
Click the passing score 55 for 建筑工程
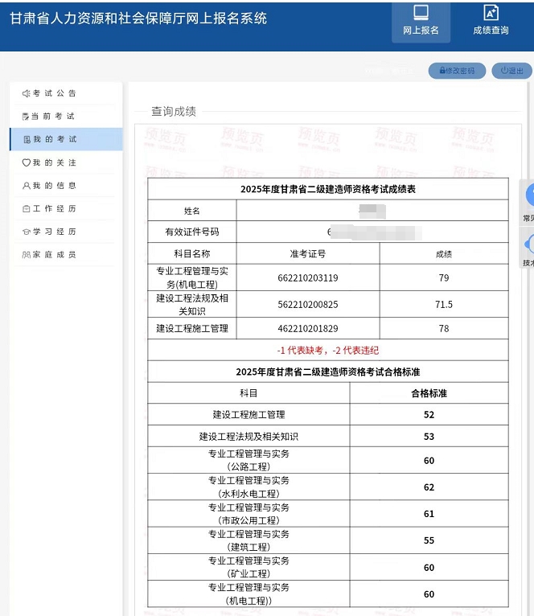429,540
